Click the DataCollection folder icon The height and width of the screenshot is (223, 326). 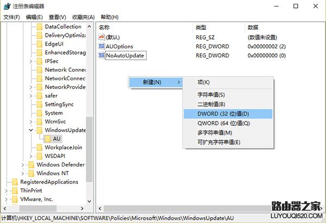pyautogui.click(x=39, y=27)
